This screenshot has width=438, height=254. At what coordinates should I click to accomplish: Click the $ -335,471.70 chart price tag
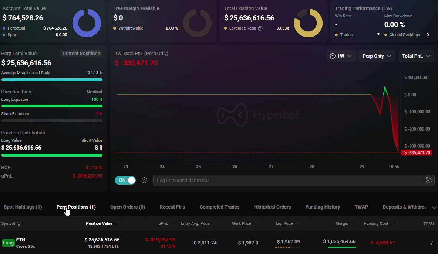tap(417, 152)
